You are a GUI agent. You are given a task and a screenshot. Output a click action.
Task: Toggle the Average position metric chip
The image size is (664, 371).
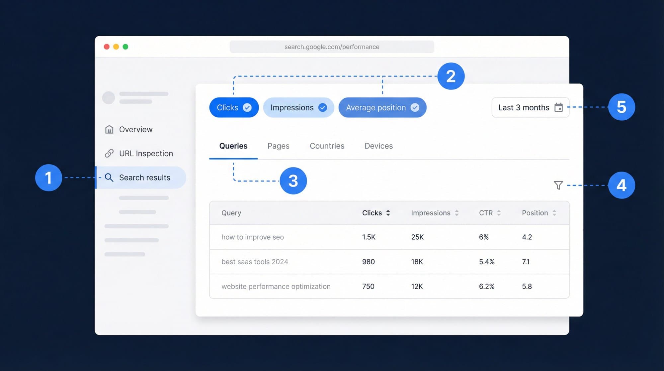382,107
